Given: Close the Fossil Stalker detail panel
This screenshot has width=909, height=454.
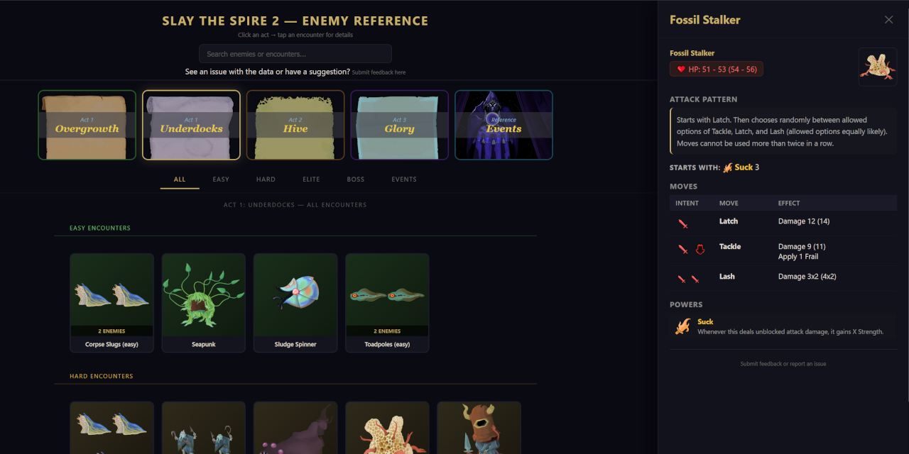Looking at the screenshot, I should coord(888,19).
